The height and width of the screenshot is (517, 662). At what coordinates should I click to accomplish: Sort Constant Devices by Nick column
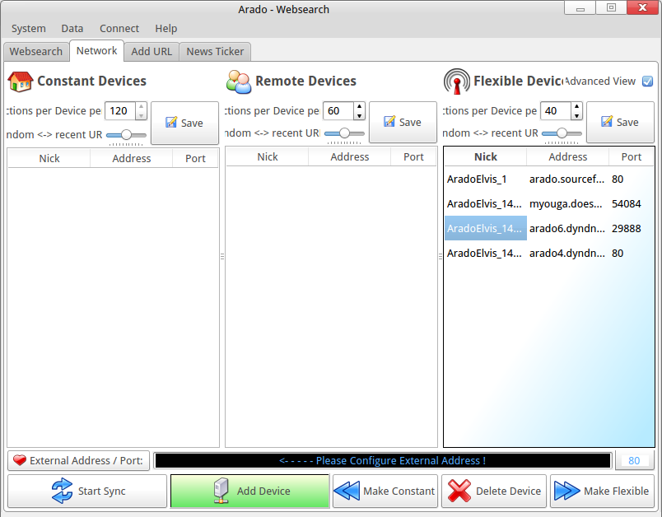click(x=49, y=159)
